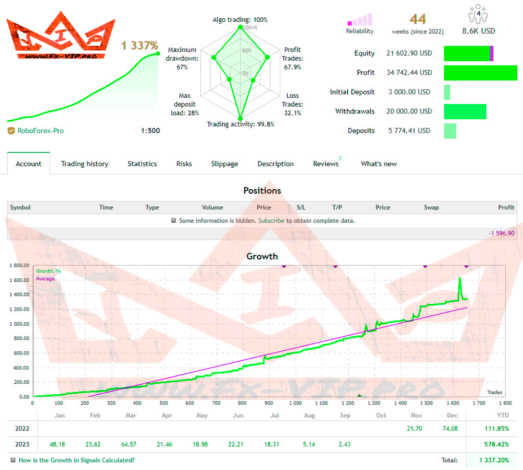This screenshot has height=470, width=523.
Task: Open "How is the Growth in Signals Calculated?"
Action: [76, 460]
